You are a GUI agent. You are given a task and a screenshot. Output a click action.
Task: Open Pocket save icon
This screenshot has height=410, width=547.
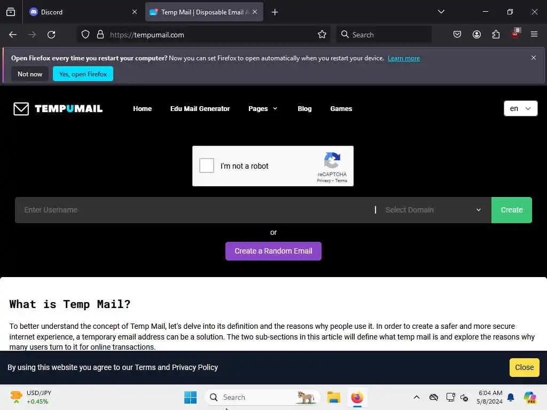(457, 35)
